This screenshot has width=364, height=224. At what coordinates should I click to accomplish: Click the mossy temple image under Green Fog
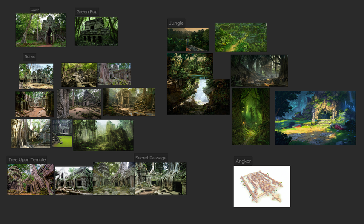[96, 31]
